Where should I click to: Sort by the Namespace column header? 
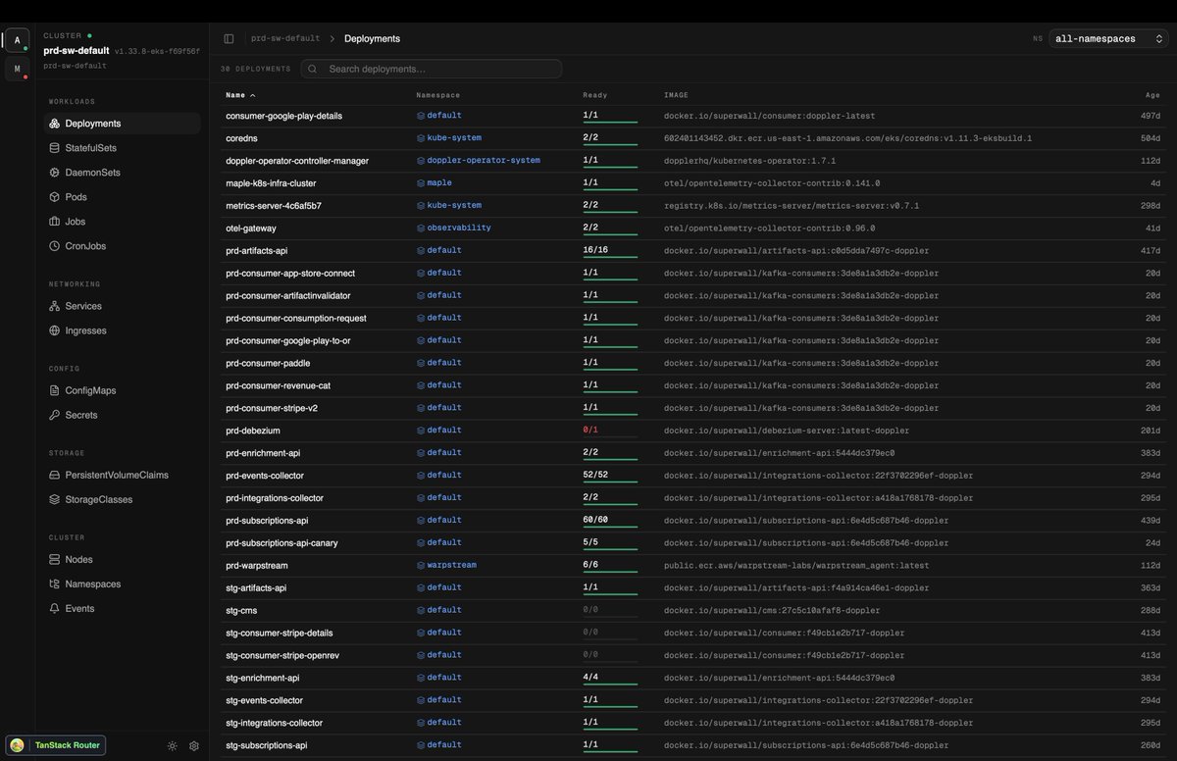pos(437,95)
